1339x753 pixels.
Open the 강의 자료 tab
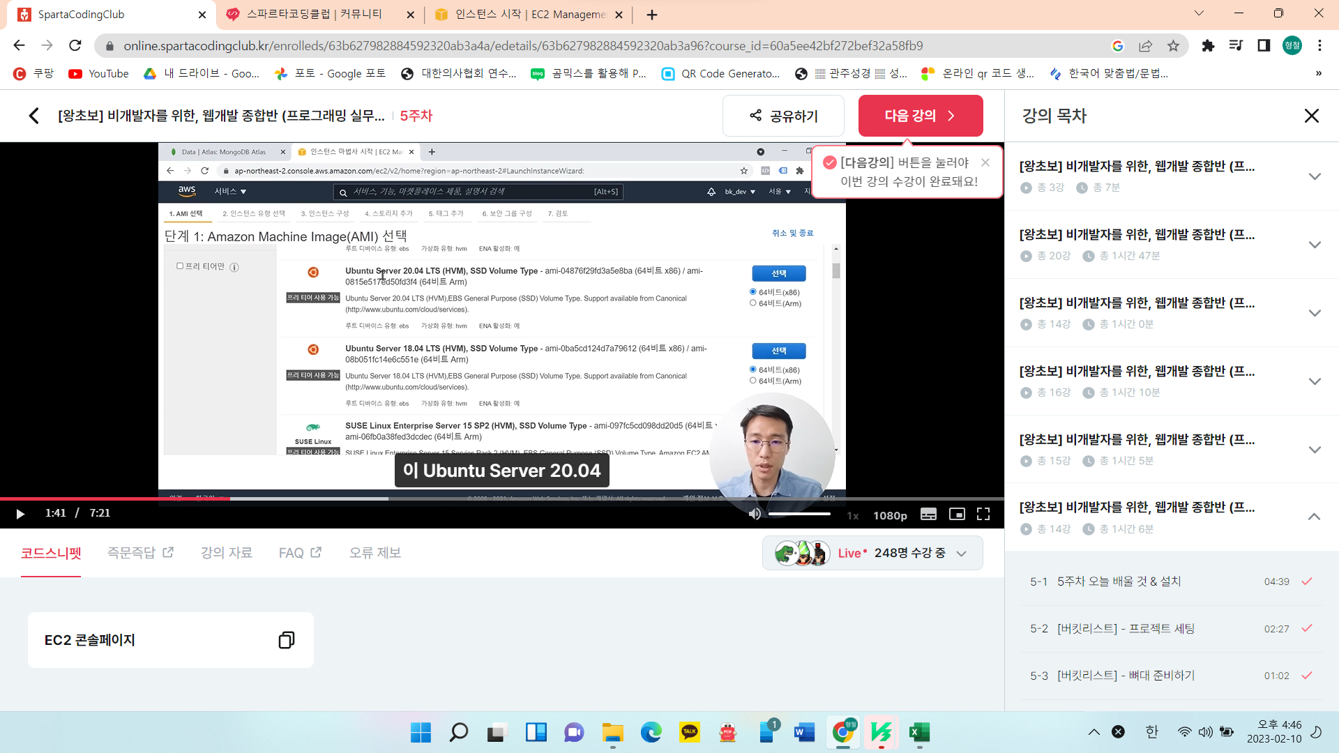click(x=227, y=553)
